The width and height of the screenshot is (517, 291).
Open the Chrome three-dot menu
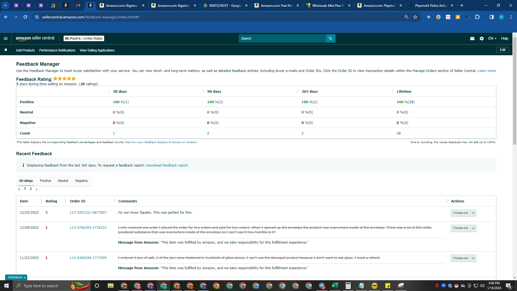click(x=511, y=17)
